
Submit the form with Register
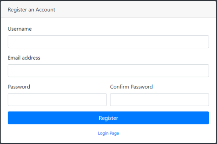coord(108,118)
